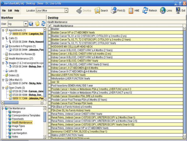Image resolution: width=187 pixels, height=141 pixels.
Task: Open the Links globe icon
Action: click(x=163, y=10)
